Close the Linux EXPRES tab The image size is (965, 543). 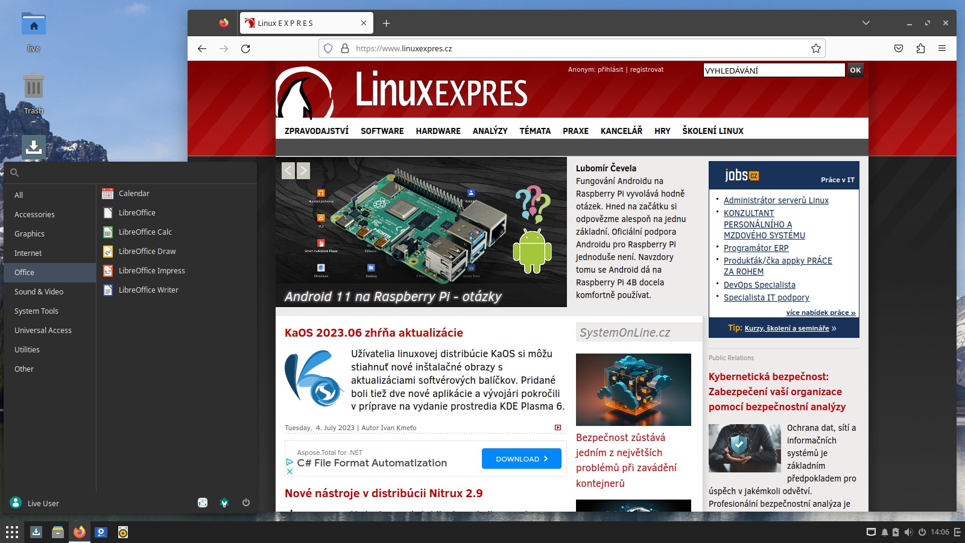point(364,24)
